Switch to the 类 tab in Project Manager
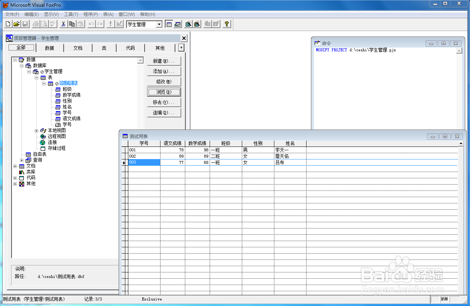Screen dimensions: 470x306 pyautogui.click(x=104, y=48)
